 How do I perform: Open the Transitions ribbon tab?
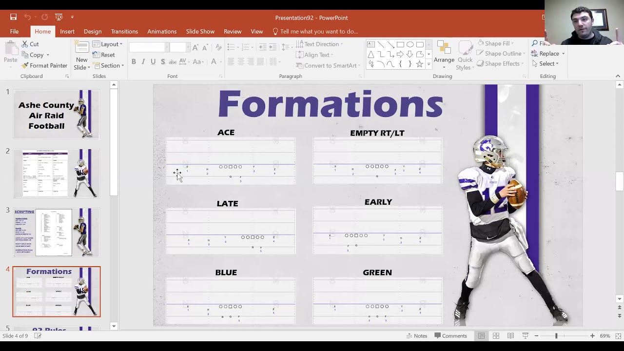pos(124,31)
